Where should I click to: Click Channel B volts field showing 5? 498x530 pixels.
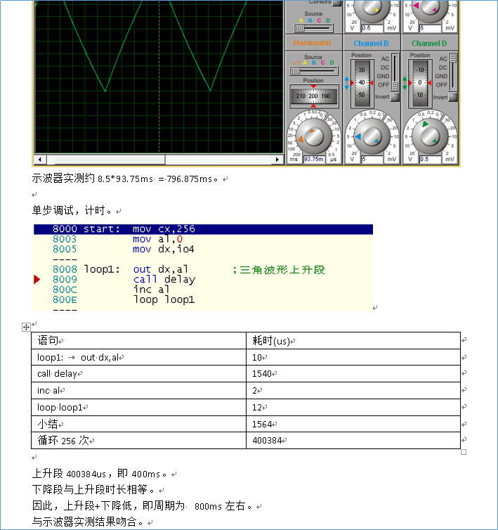point(372,159)
